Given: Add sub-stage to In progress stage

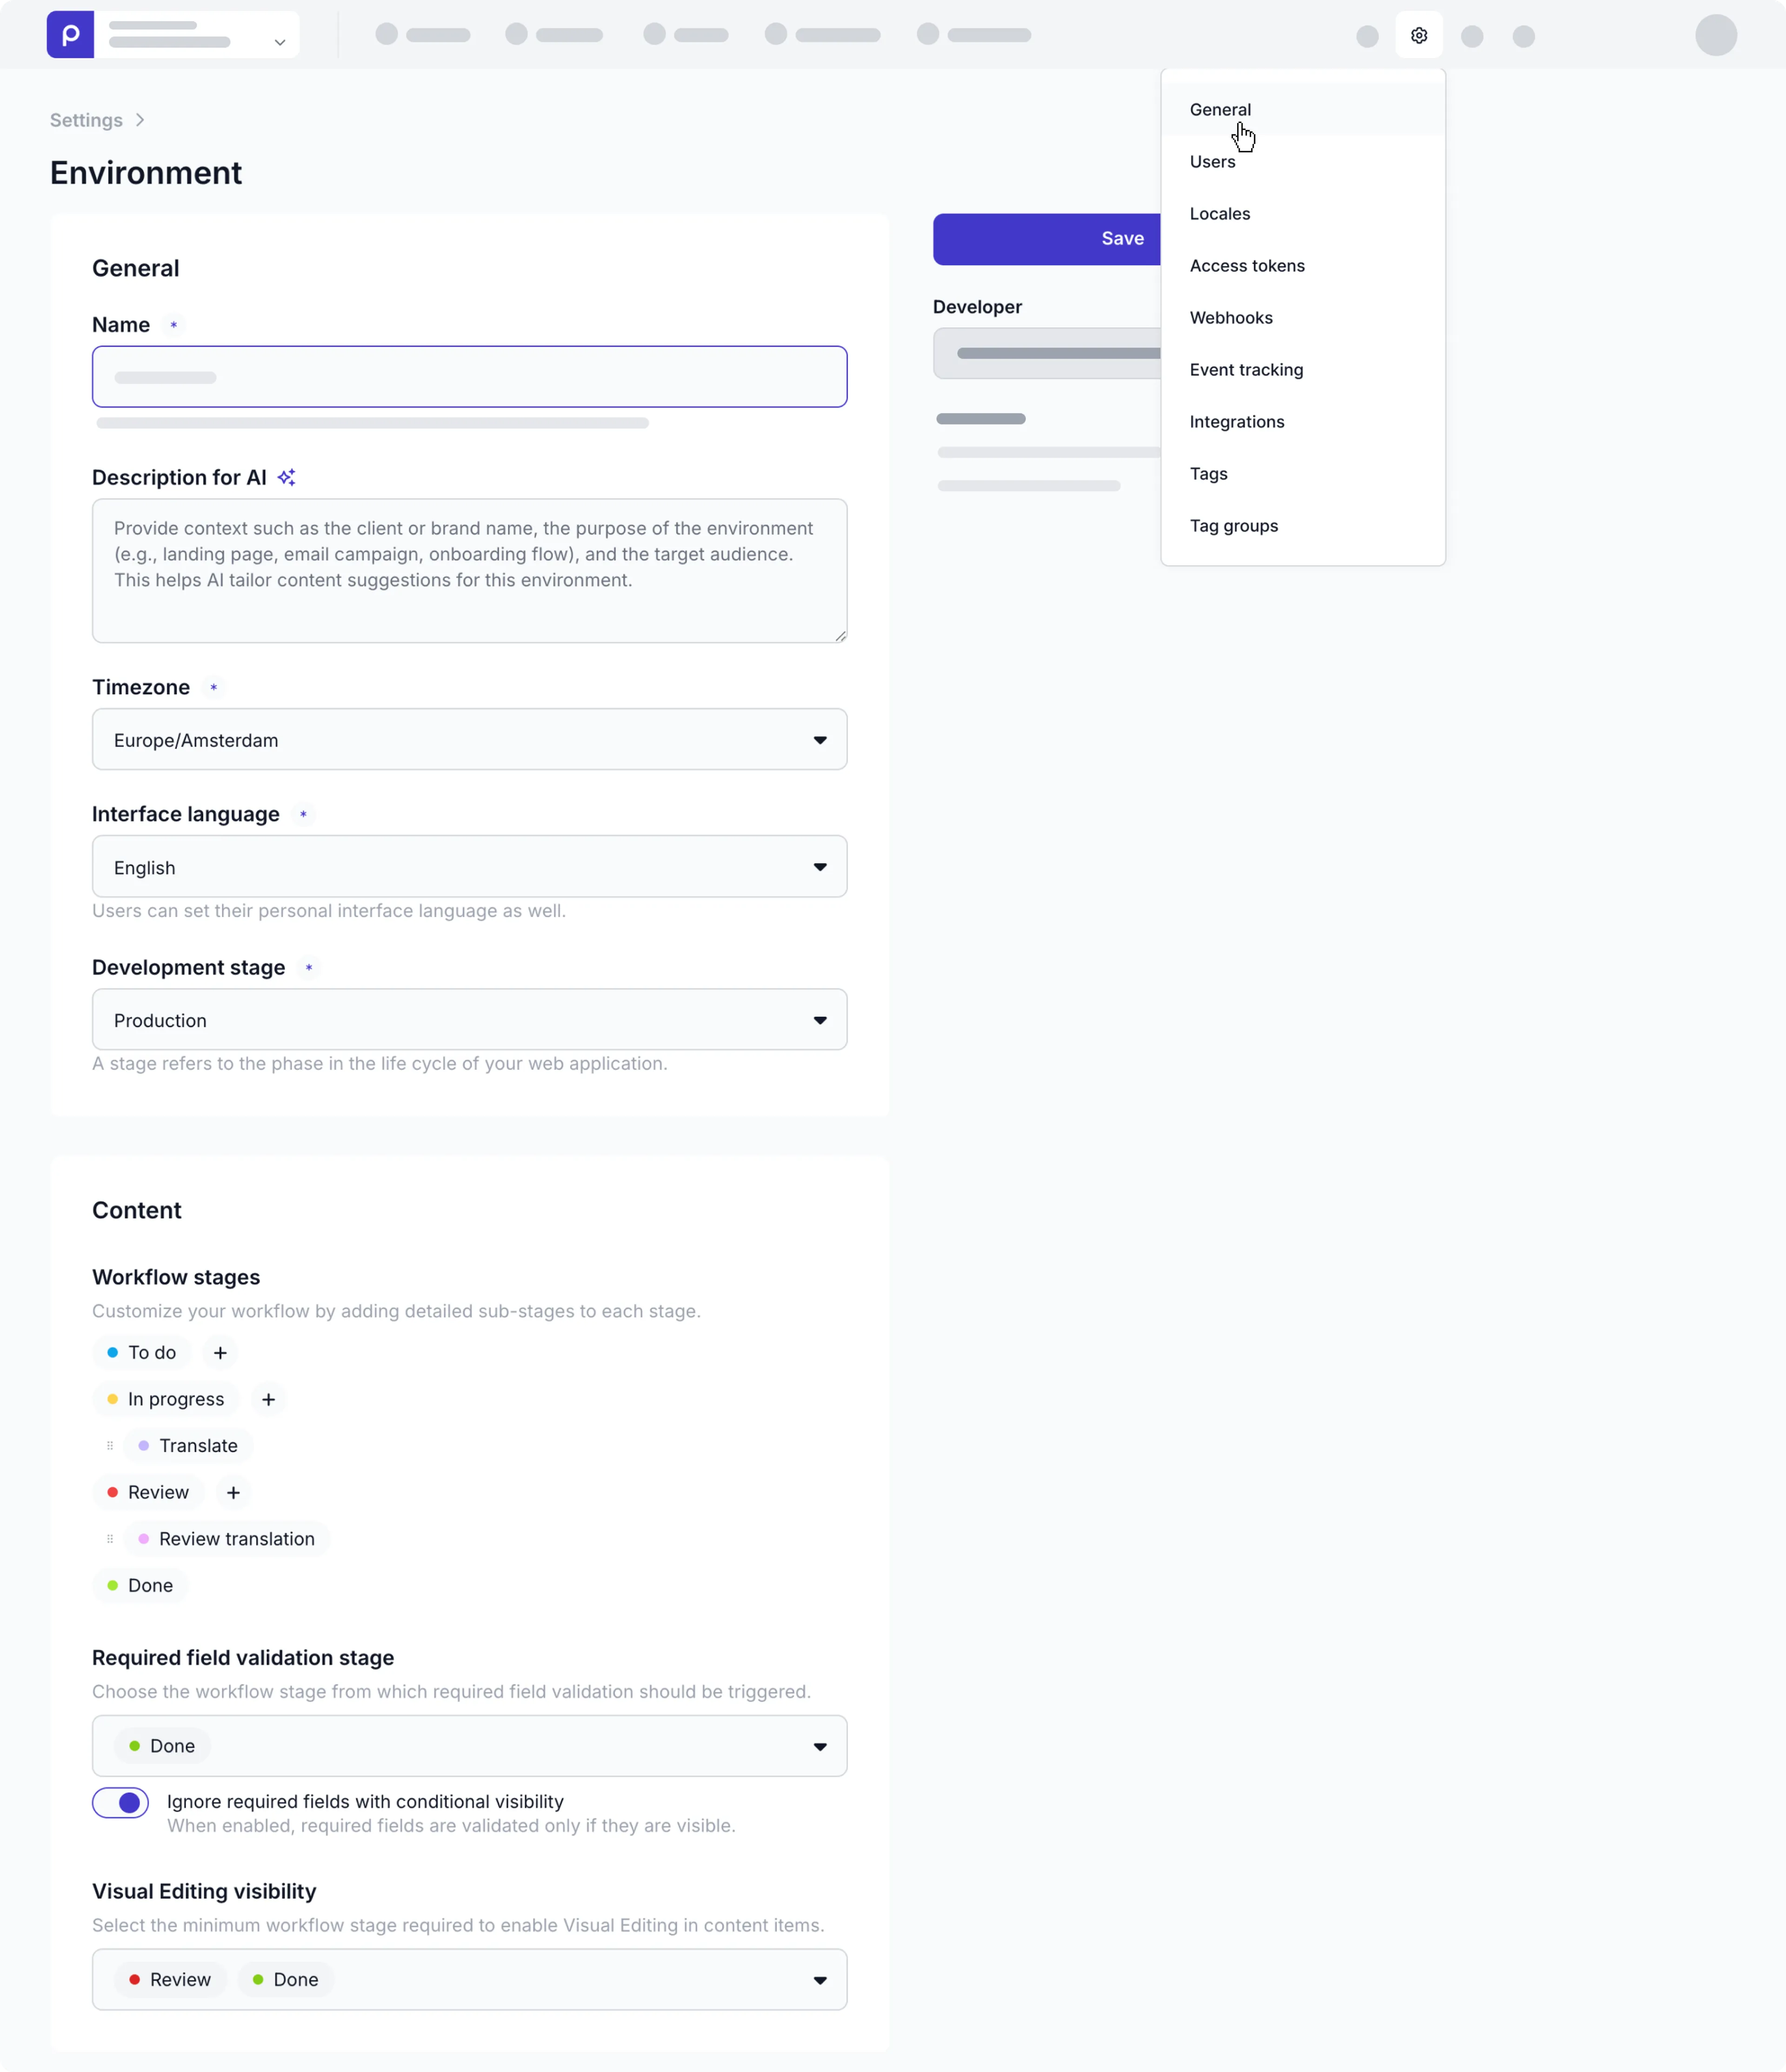Looking at the screenshot, I should [268, 1399].
